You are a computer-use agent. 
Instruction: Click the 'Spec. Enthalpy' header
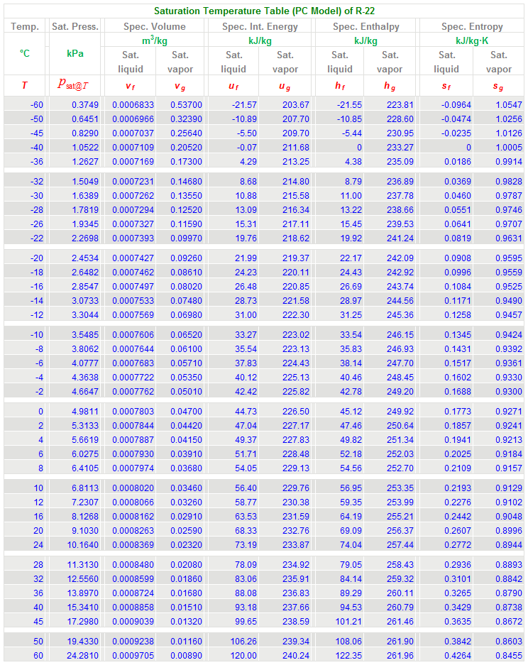pyautogui.click(x=366, y=26)
